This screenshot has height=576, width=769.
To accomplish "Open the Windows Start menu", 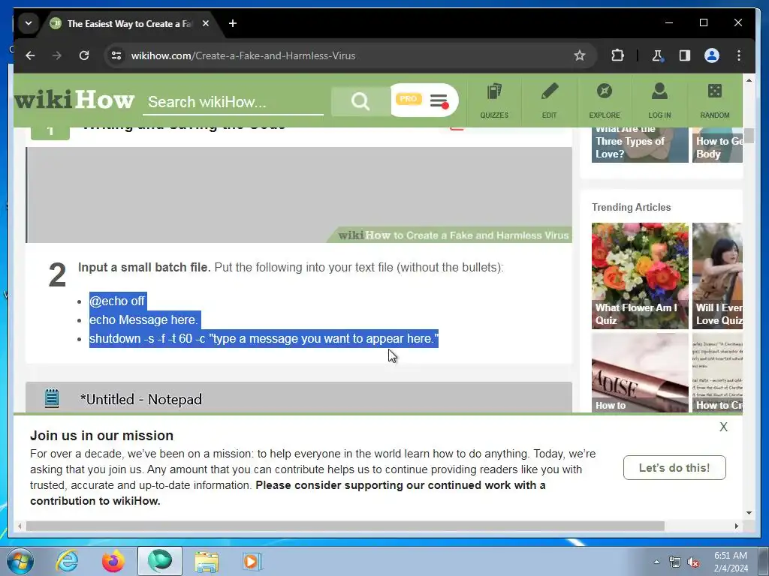I will (x=20, y=561).
